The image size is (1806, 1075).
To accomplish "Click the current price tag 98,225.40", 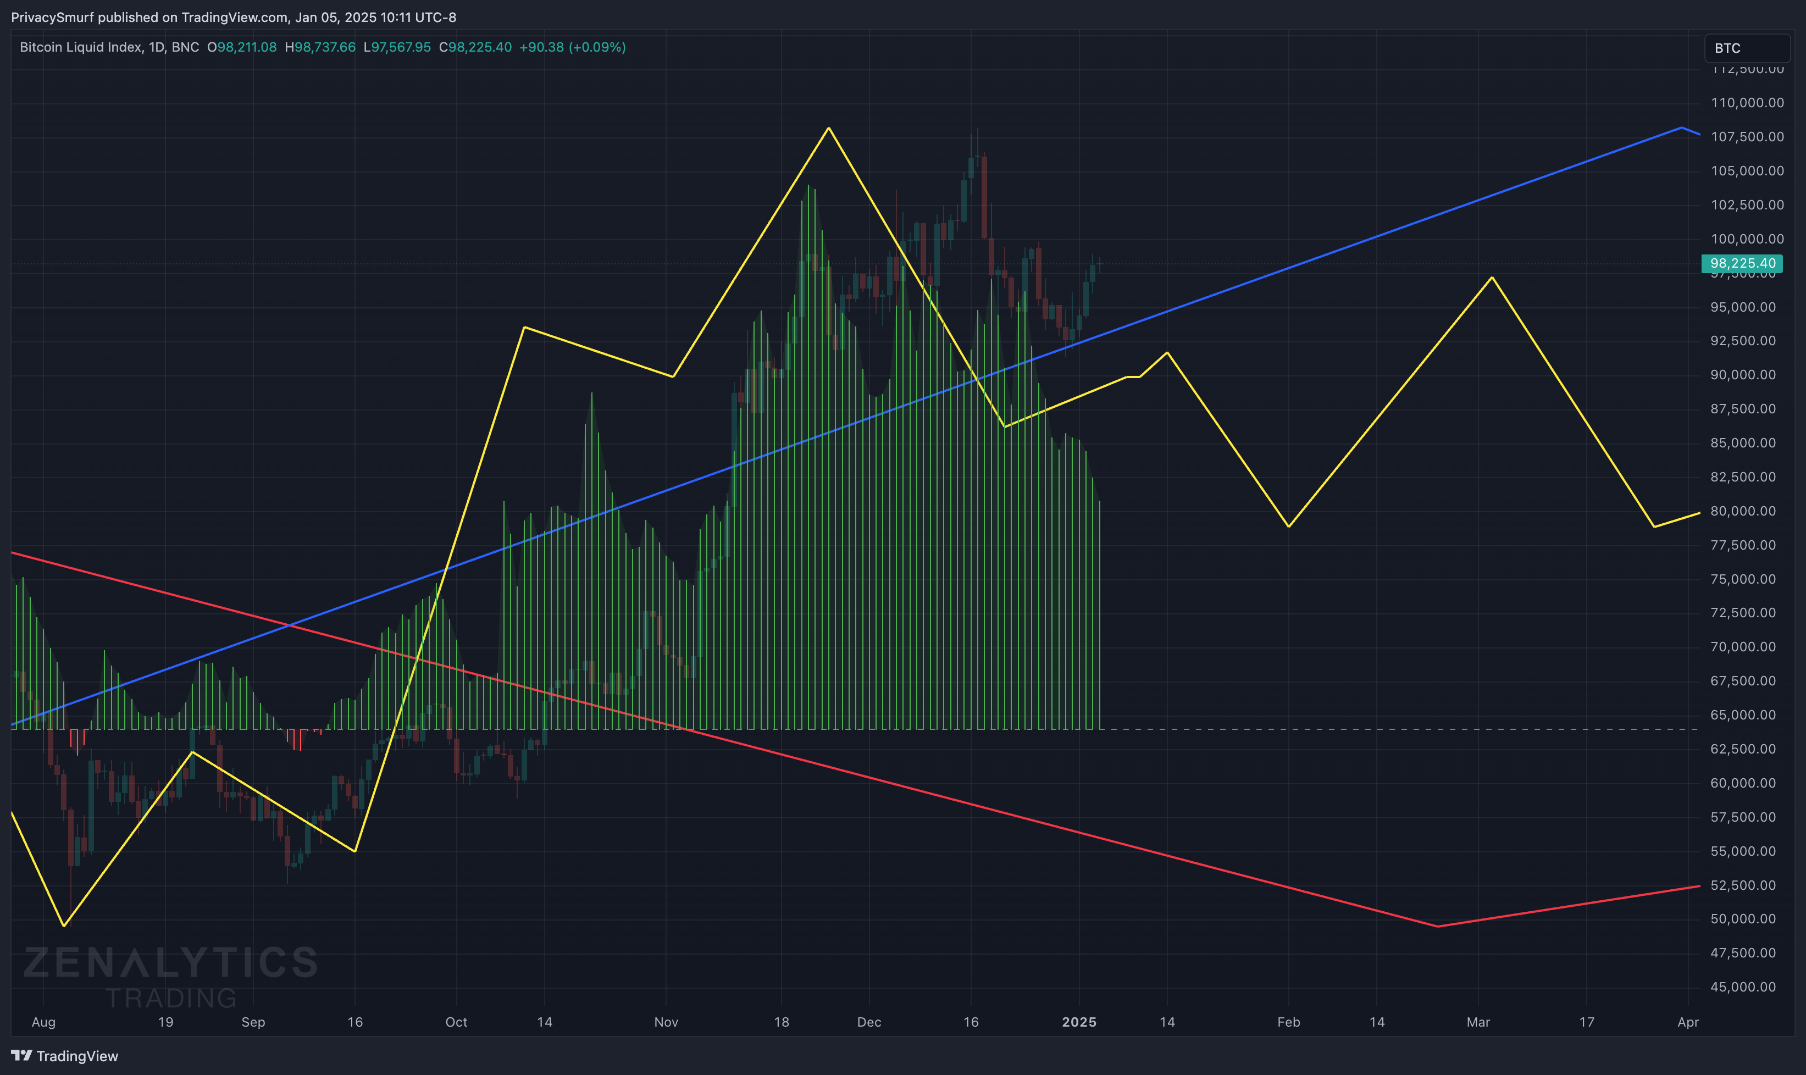I will tap(1742, 263).
